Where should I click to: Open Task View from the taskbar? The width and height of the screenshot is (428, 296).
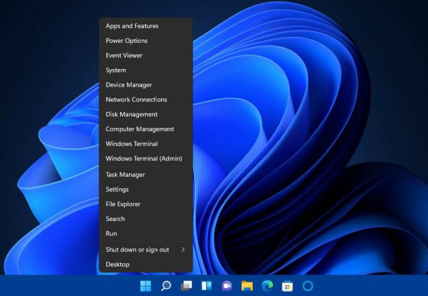click(x=186, y=286)
